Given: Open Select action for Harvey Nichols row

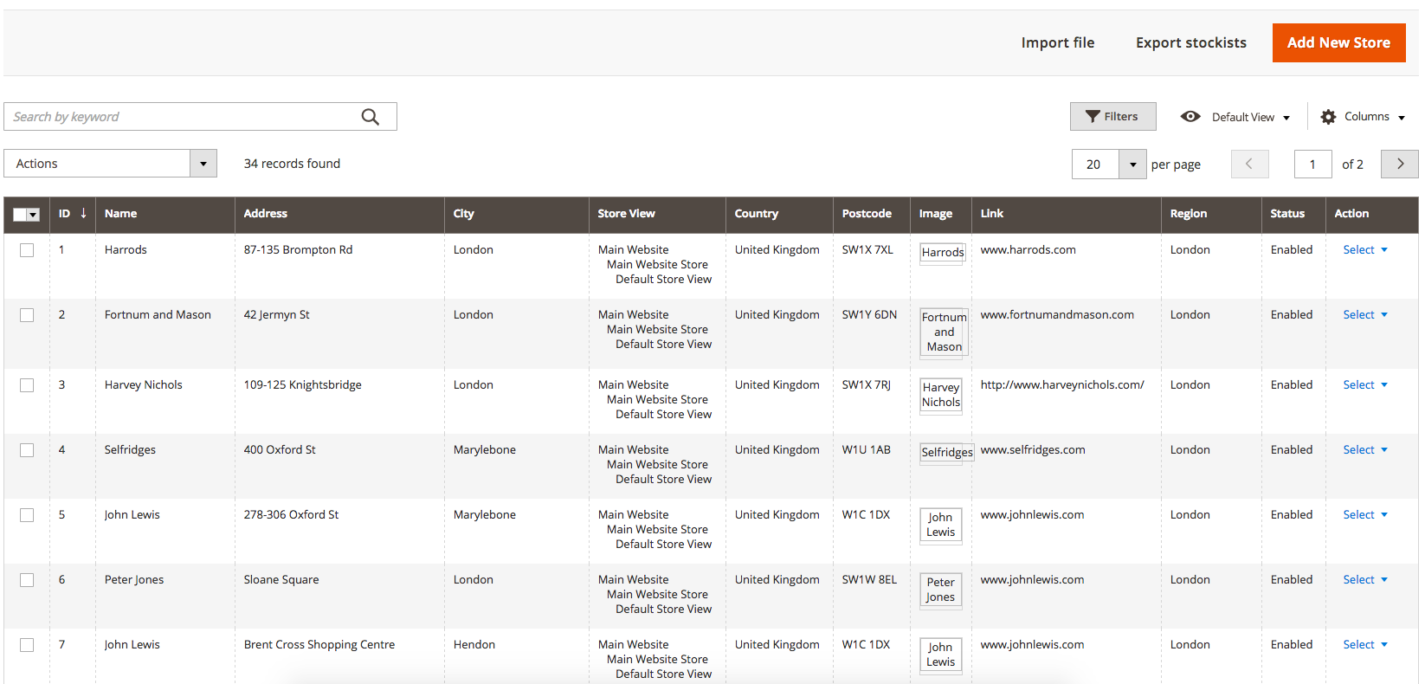Looking at the screenshot, I should click(x=1365, y=384).
